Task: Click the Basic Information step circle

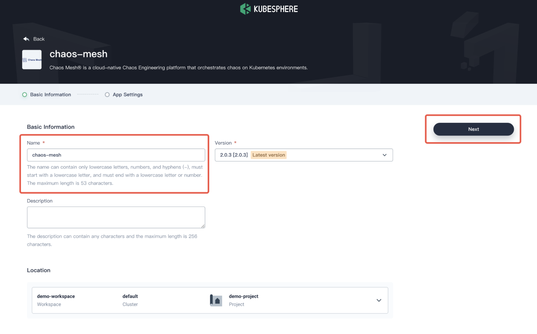Action: 24,95
